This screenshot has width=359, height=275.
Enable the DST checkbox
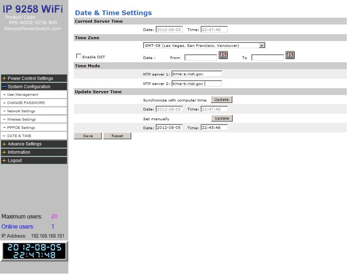click(x=79, y=56)
